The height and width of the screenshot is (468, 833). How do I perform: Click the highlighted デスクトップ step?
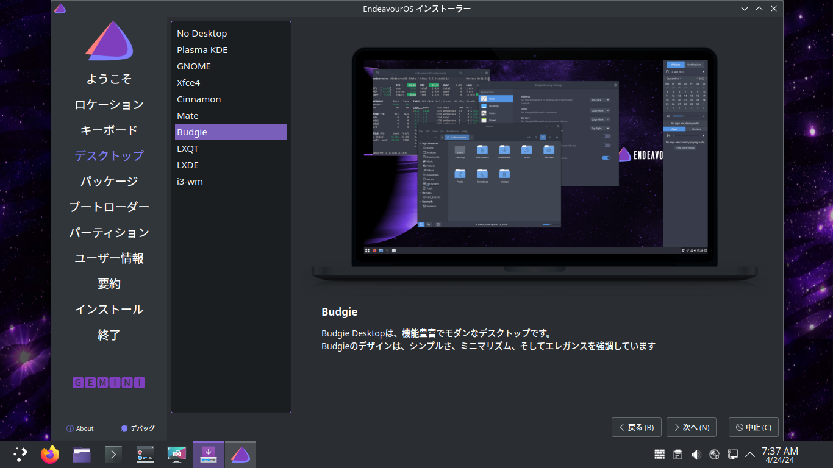click(109, 156)
